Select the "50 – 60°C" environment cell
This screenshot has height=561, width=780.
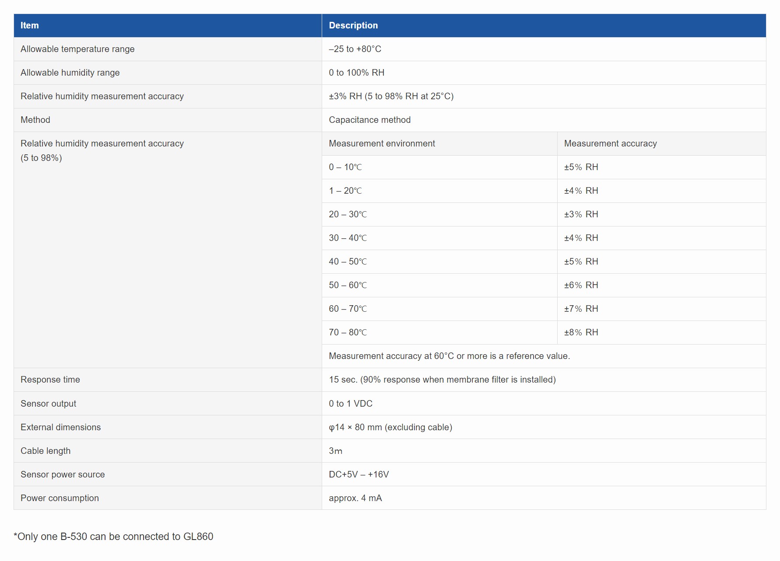click(439, 285)
